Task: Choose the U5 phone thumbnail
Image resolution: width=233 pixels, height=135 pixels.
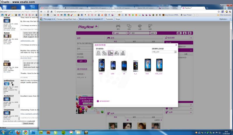Action: tap(124, 65)
